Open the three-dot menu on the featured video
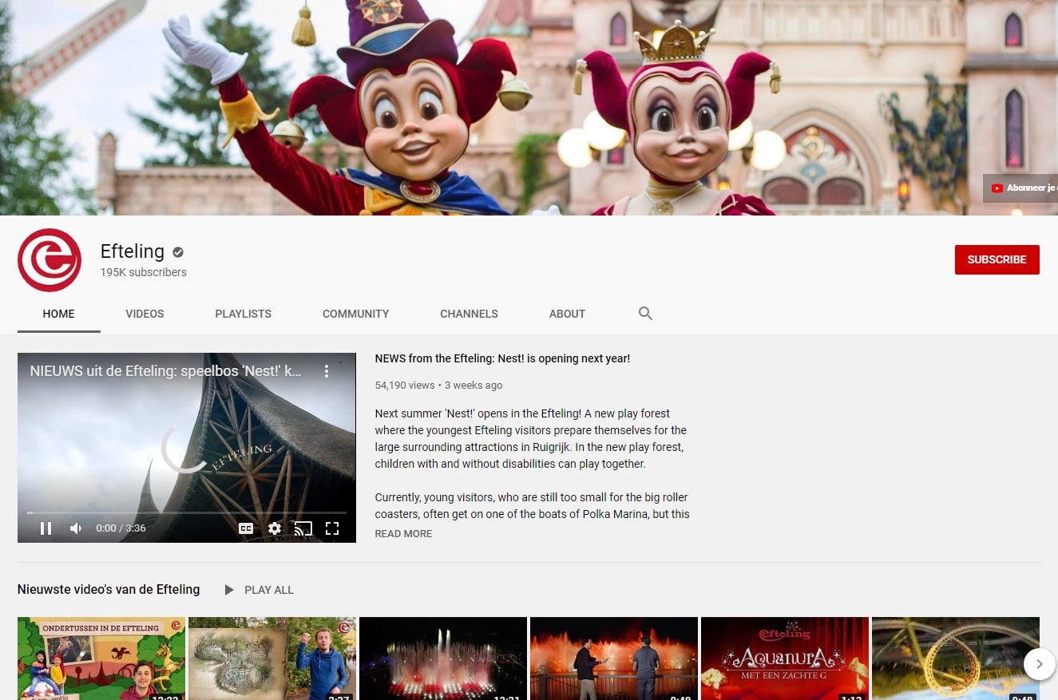Viewport: 1058px width, 700px height. coord(326,371)
